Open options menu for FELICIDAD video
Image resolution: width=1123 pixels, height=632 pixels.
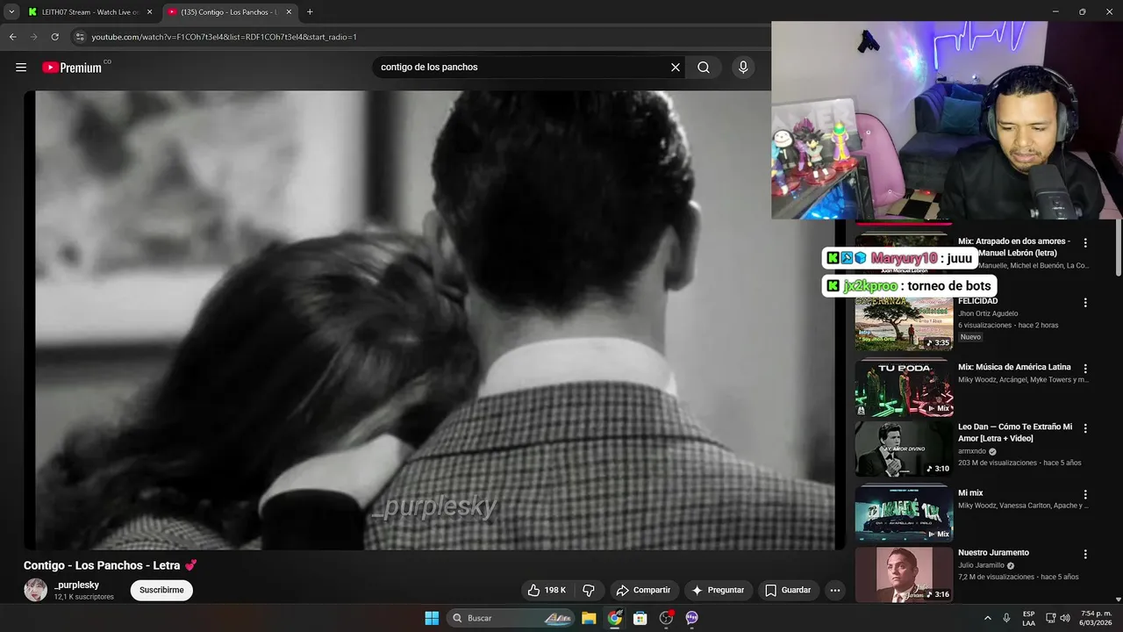pyautogui.click(x=1085, y=303)
